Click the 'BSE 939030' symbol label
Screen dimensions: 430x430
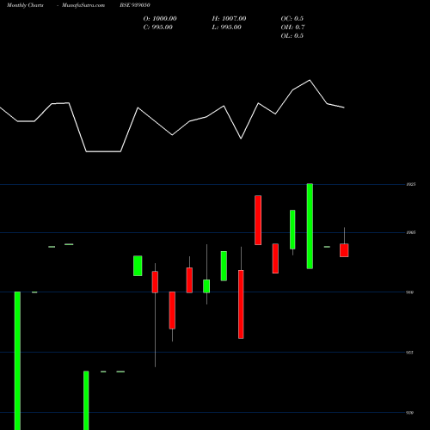(135, 5)
